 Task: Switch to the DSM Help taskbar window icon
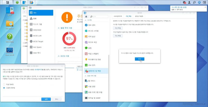tap(17, 2)
